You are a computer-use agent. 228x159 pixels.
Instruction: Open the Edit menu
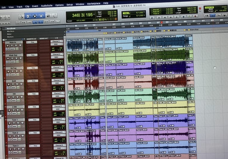[4, 7]
